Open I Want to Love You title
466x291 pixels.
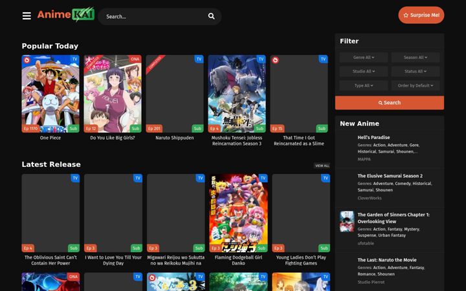point(113,261)
